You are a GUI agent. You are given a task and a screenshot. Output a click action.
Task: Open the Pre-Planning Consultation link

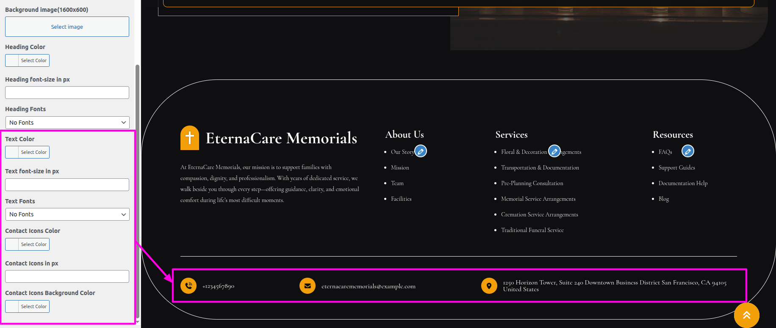(532, 183)
